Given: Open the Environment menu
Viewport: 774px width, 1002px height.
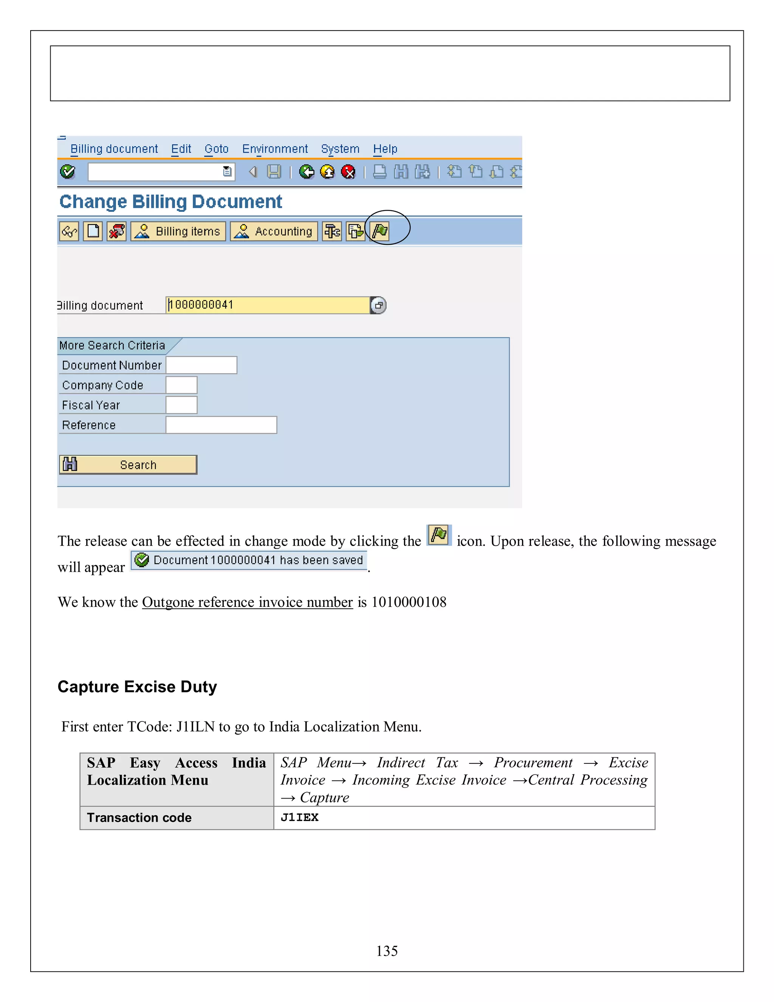Looking at the screenshot, I should coord(275,149).
